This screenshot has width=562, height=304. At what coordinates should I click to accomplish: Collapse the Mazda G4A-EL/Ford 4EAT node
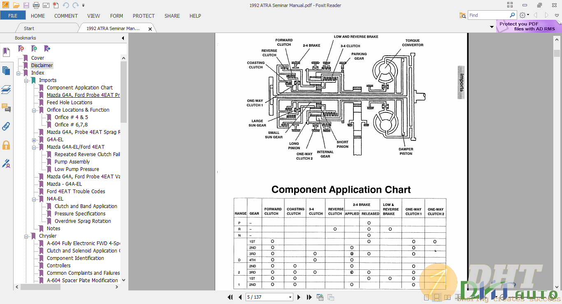34,147
